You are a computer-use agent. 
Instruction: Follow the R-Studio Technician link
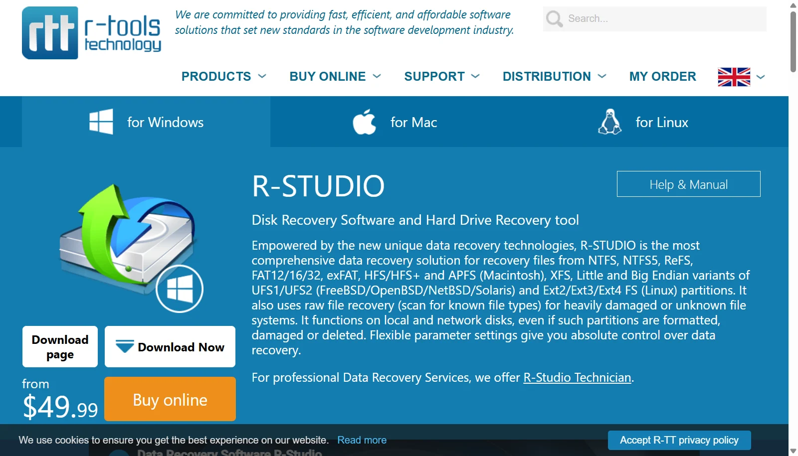(x=577, y=377)
